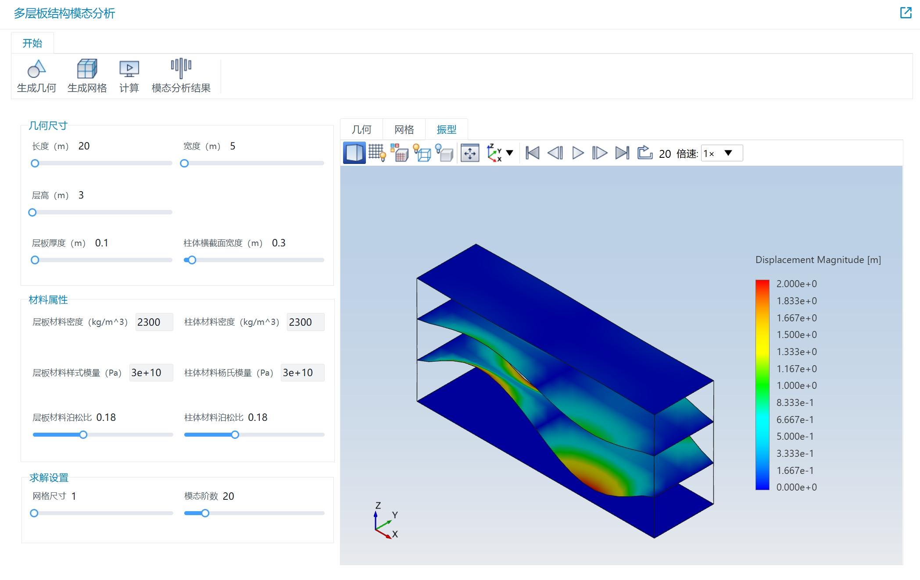Image resolution: width=920 pixels, height=580 pixels.
Task: Select the 开始 ribbon tab
Action: [x=32, y=43]
